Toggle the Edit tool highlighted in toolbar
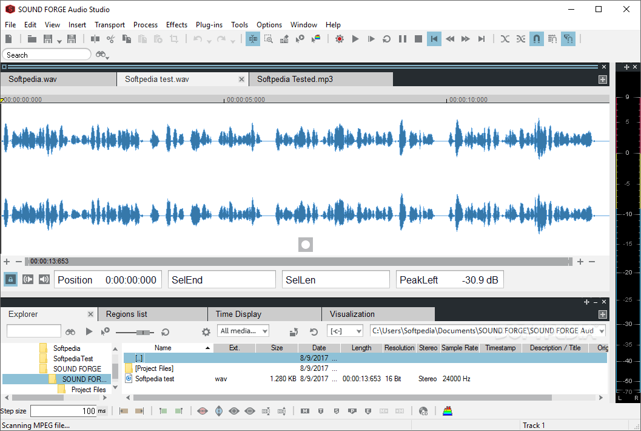Viewport: 641px width, 431px height. coord(253,39)
